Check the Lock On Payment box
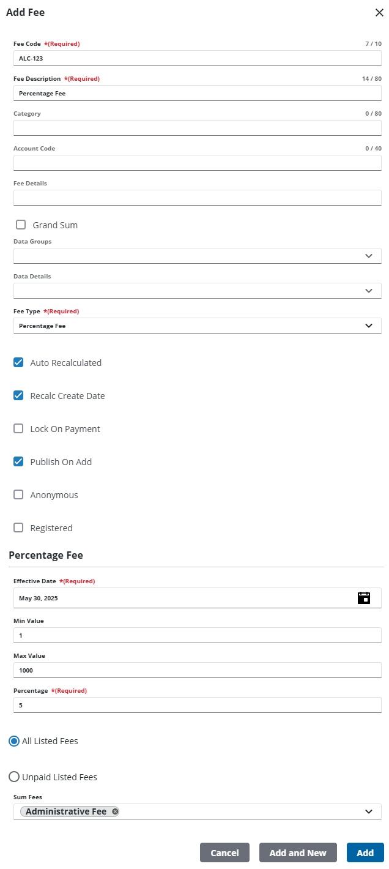 click(18, 428)
